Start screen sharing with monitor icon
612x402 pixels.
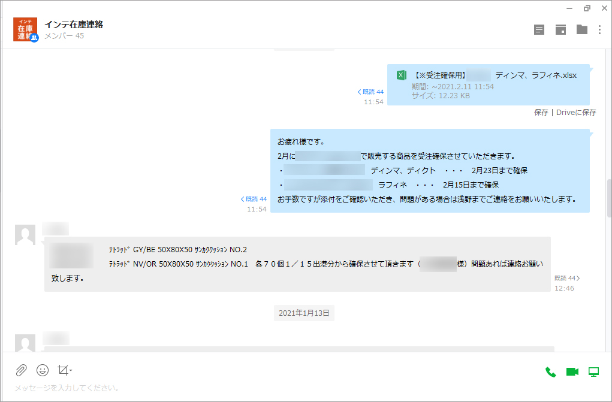[593, 372]
